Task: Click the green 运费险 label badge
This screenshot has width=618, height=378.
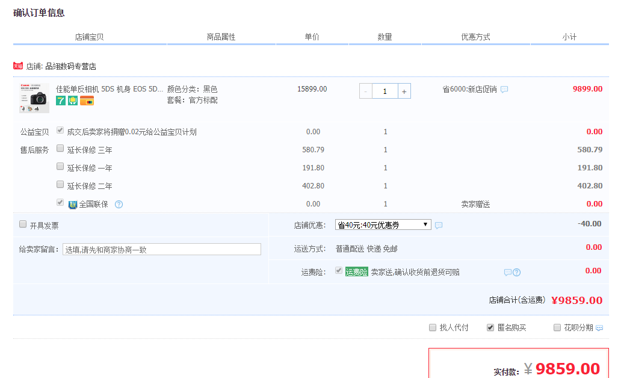Action: point(356,272)
